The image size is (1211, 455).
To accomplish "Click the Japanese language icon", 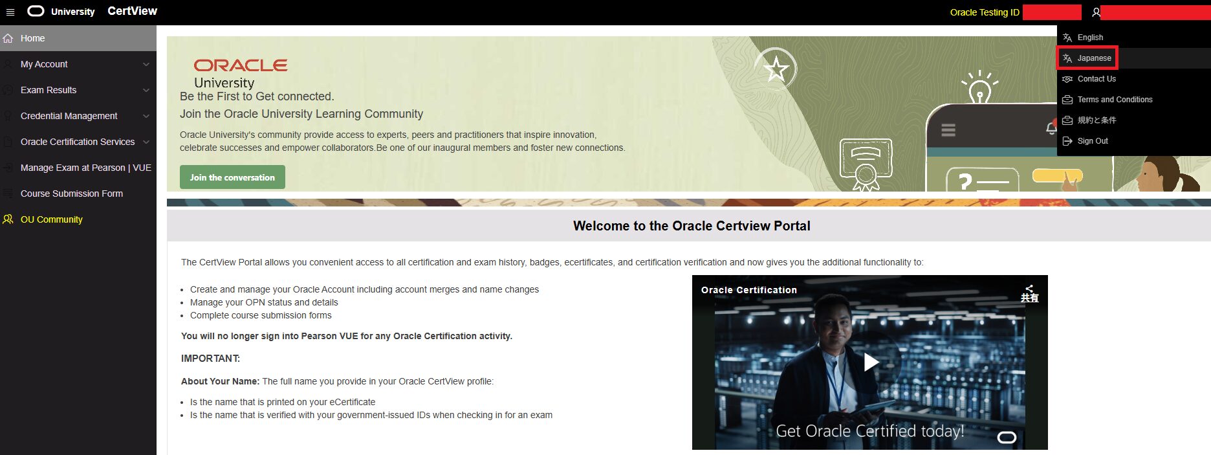I will click(x=1067, y=58).
